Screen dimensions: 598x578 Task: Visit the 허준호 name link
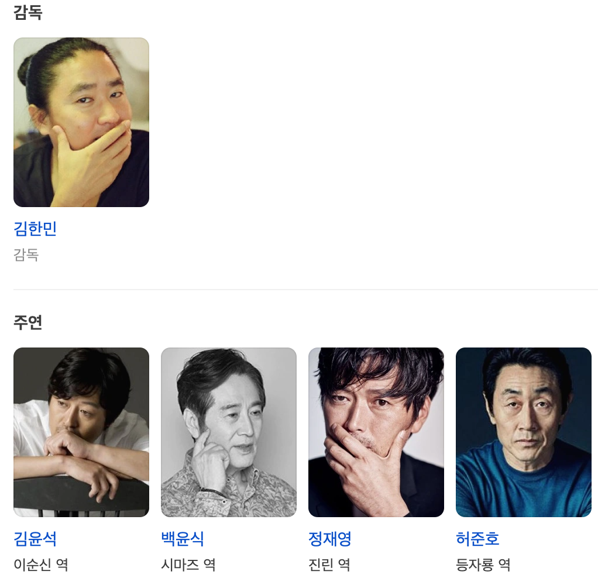point(477,539)
